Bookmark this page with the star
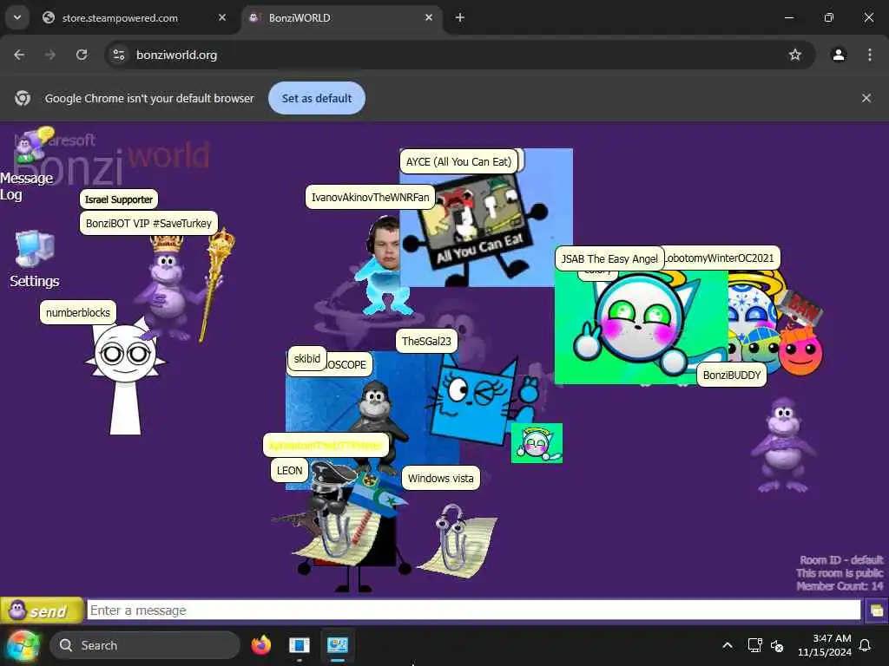889x666 pixels. [795, 55]
